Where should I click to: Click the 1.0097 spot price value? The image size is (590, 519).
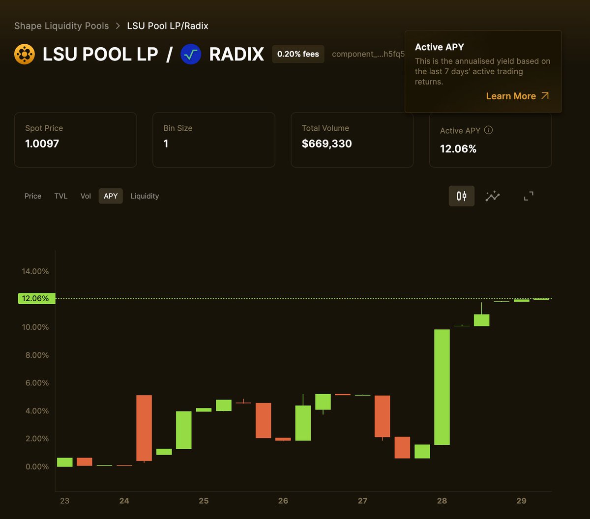42,144
